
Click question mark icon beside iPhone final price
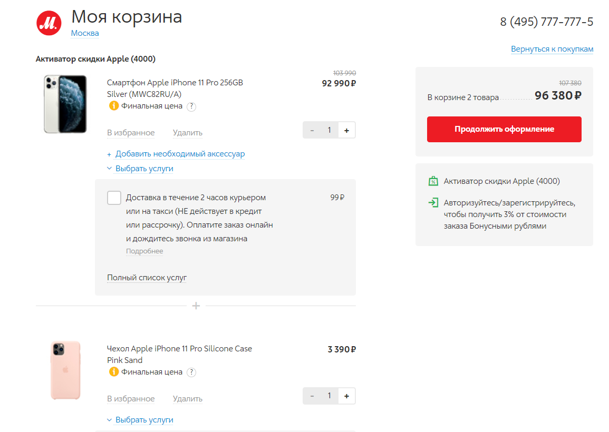tap(191, 106)
